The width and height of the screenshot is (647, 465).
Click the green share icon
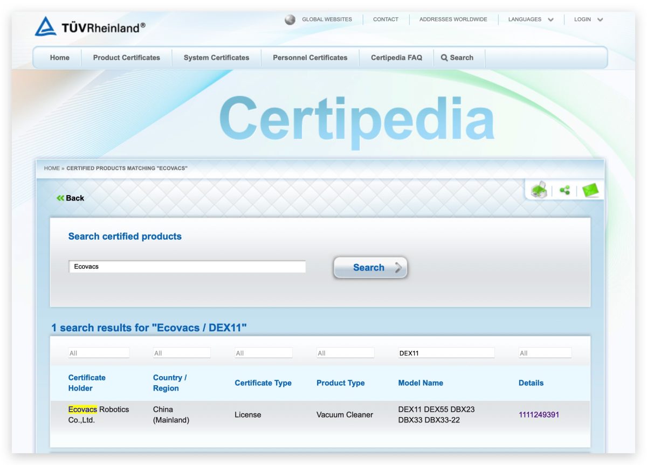point(565,190)
